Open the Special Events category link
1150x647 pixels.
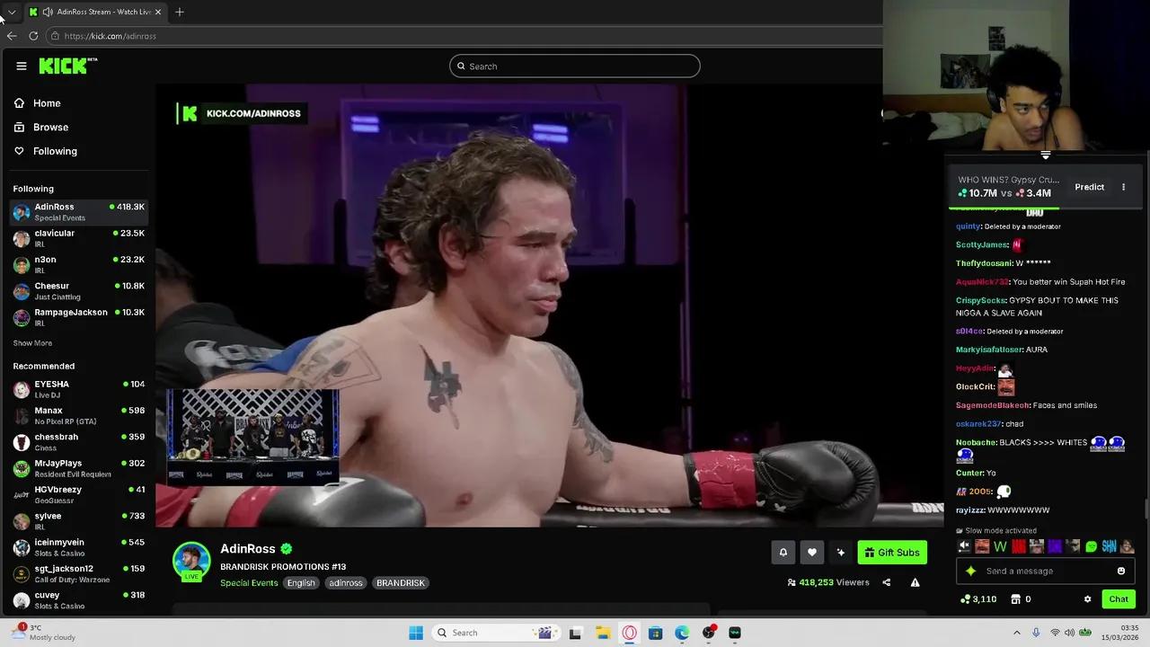click(x=249, y=583)
